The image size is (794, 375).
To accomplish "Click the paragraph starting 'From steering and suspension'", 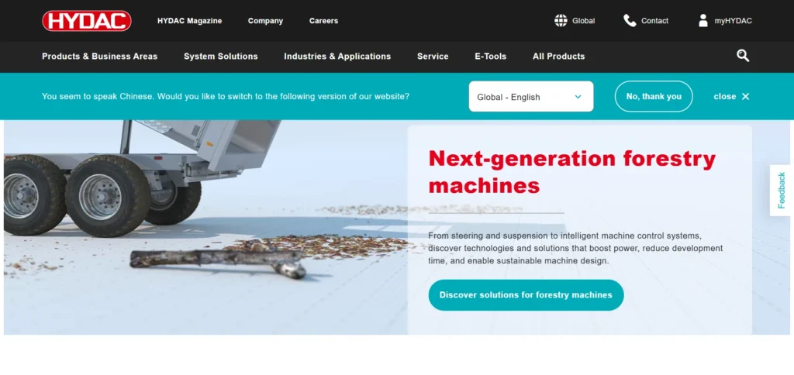I will [x=575, y=249].
